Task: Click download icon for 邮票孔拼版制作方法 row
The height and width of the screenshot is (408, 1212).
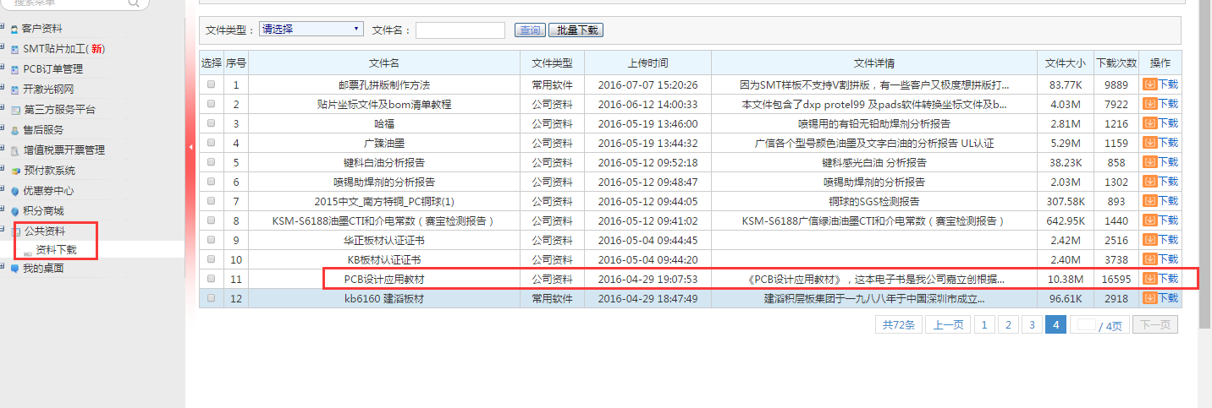Action: coord(1149,84)
